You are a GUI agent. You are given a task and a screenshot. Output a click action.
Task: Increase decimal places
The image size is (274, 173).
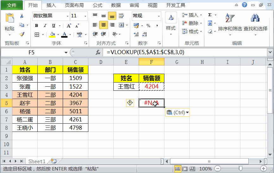point(136,34)
